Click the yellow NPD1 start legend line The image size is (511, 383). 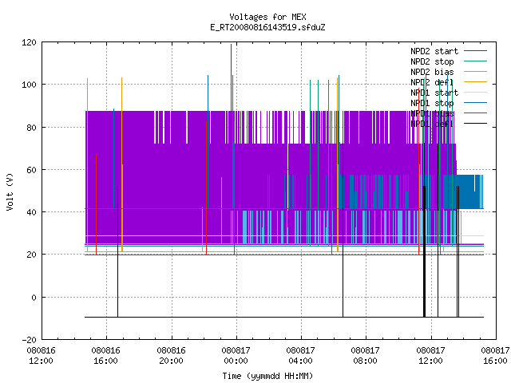[x=475, y=93]
